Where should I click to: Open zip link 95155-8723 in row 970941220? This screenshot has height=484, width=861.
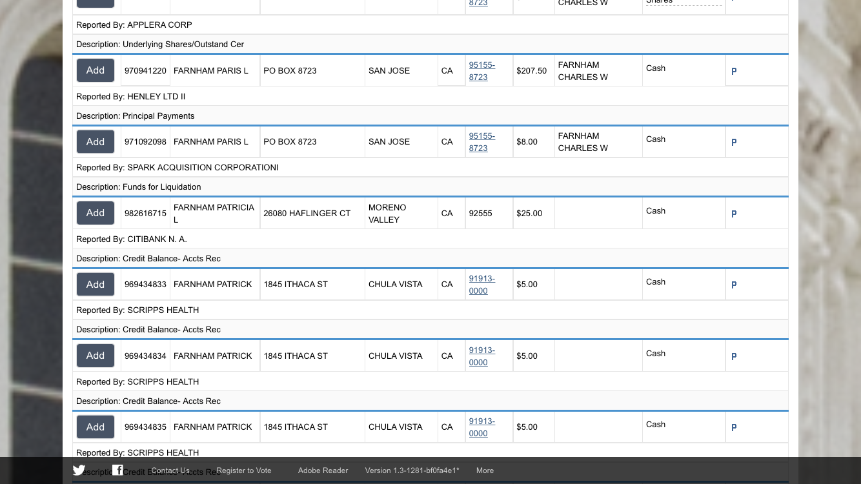click(x=482, y=71)
